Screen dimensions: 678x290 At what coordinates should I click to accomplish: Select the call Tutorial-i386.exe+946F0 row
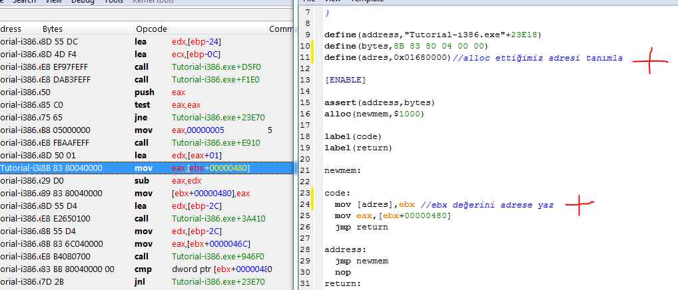pos(146,256)
